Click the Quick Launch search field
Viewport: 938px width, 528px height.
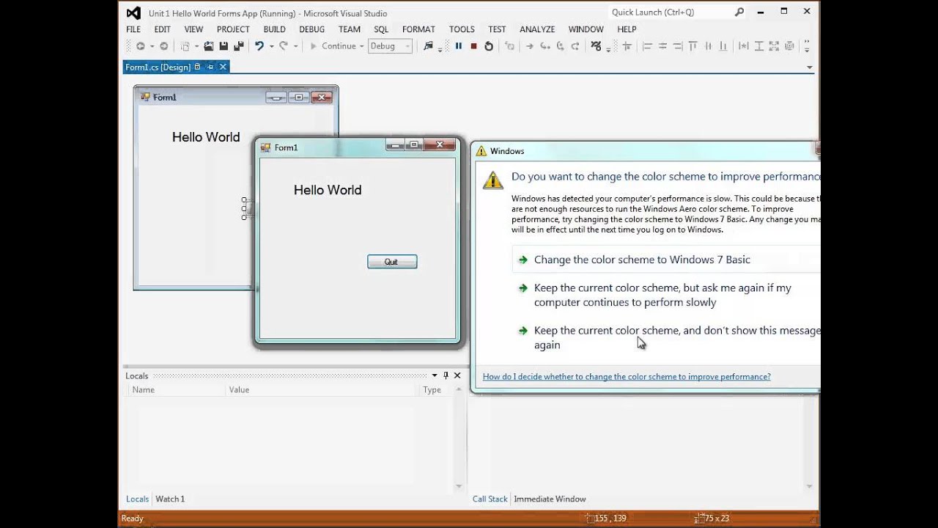coord(671,12)
